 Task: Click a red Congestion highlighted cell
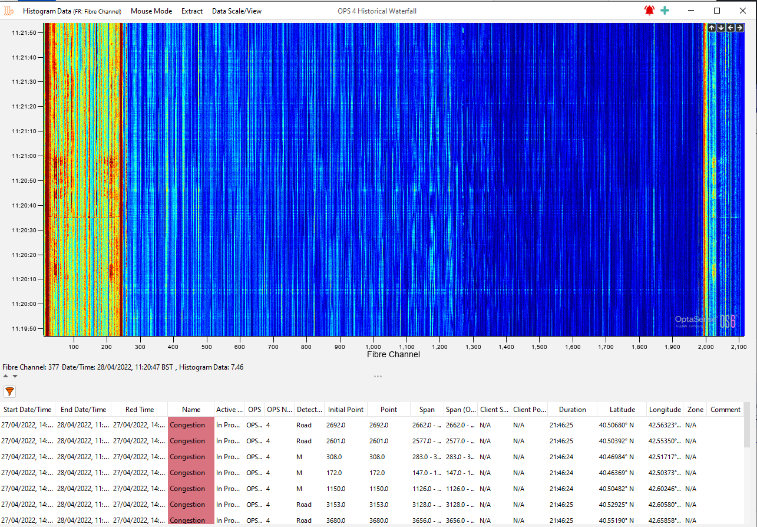coord(190,424)
